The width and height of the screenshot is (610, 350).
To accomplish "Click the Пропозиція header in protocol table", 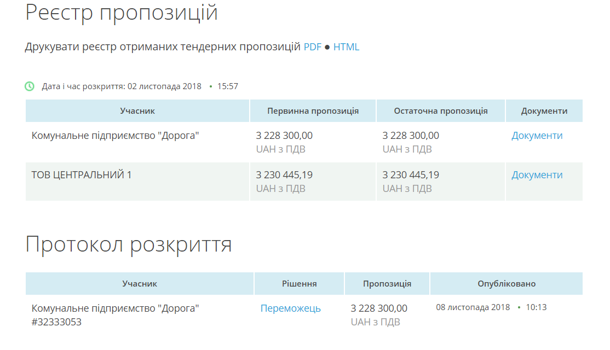I will click(x=387, y=284).
